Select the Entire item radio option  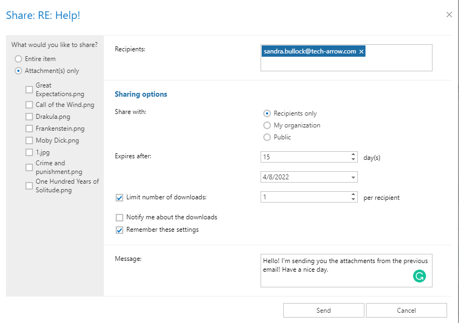click(x=18, y=59)
